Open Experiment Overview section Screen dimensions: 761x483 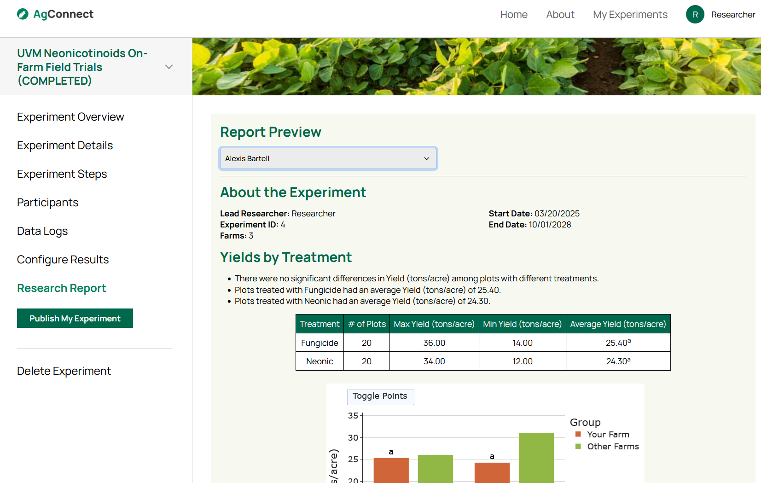[x=70, y=117]
